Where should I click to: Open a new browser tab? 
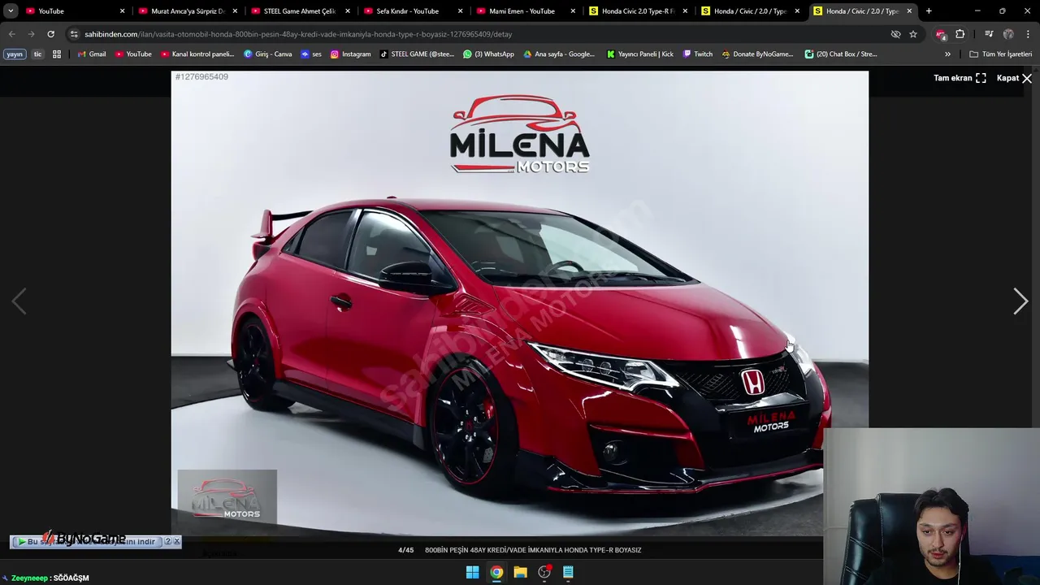(x=929, y=11)
